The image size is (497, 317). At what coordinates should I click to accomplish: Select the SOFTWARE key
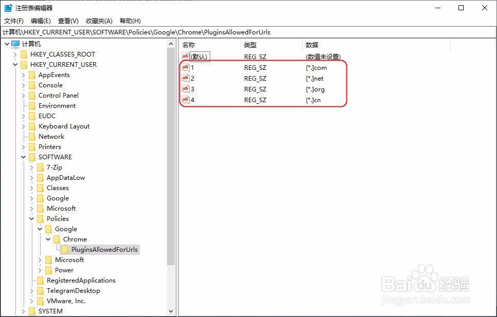pos(55,157)
